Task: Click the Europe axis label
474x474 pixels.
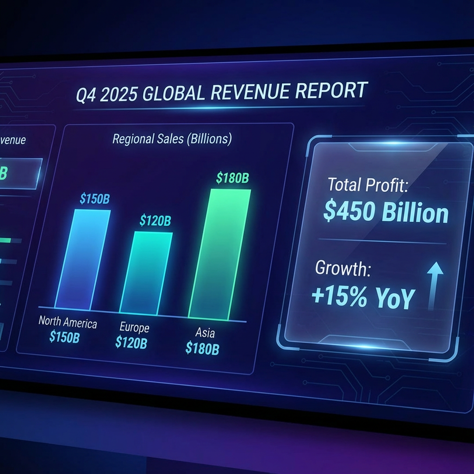Action: [x=134, y=328]
